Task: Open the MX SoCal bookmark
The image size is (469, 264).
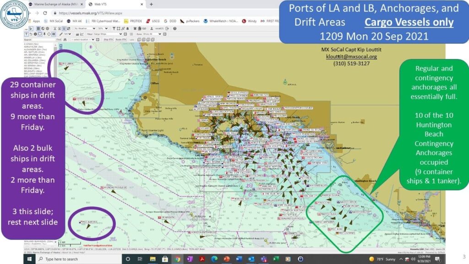Action: click(54, 21)
